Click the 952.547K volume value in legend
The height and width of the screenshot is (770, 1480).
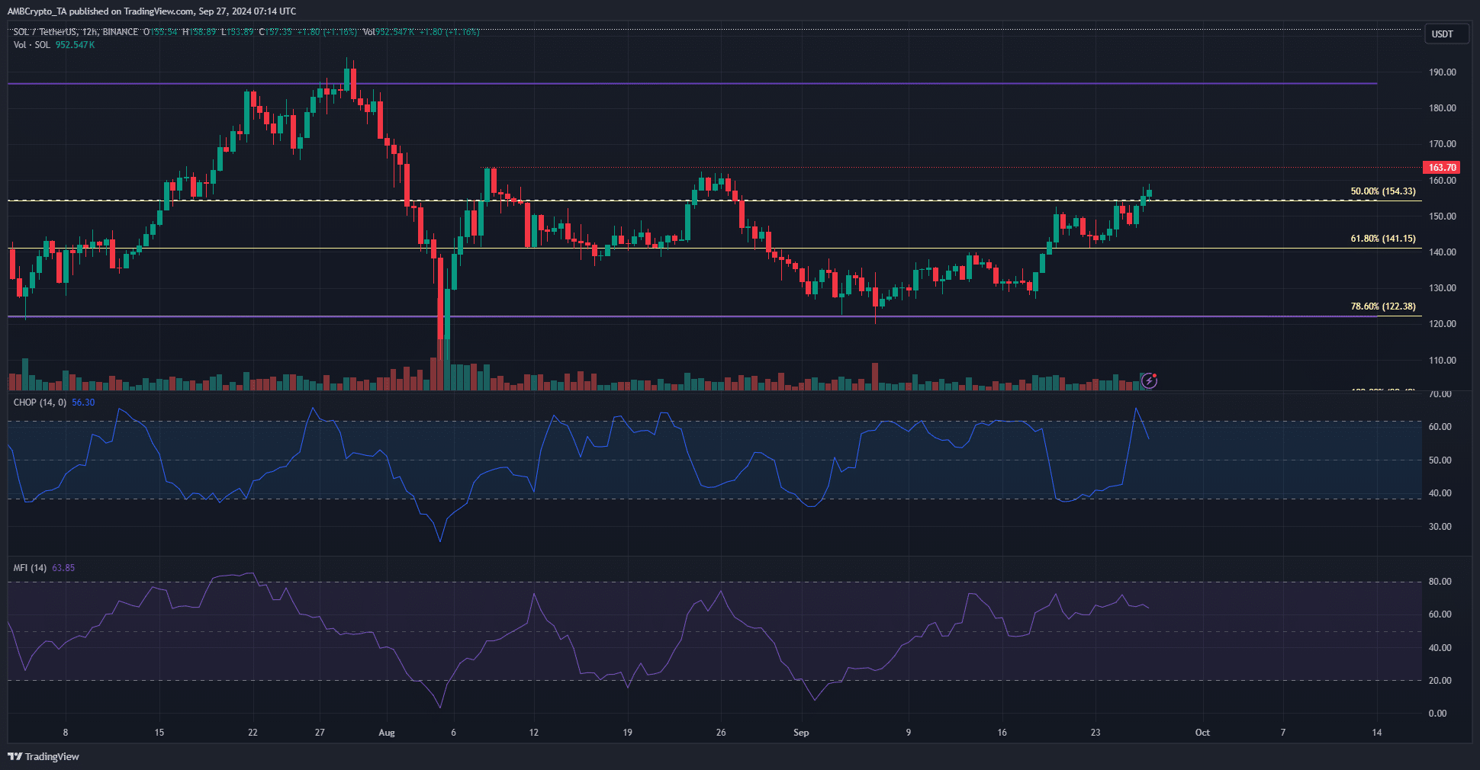[75, 45]
